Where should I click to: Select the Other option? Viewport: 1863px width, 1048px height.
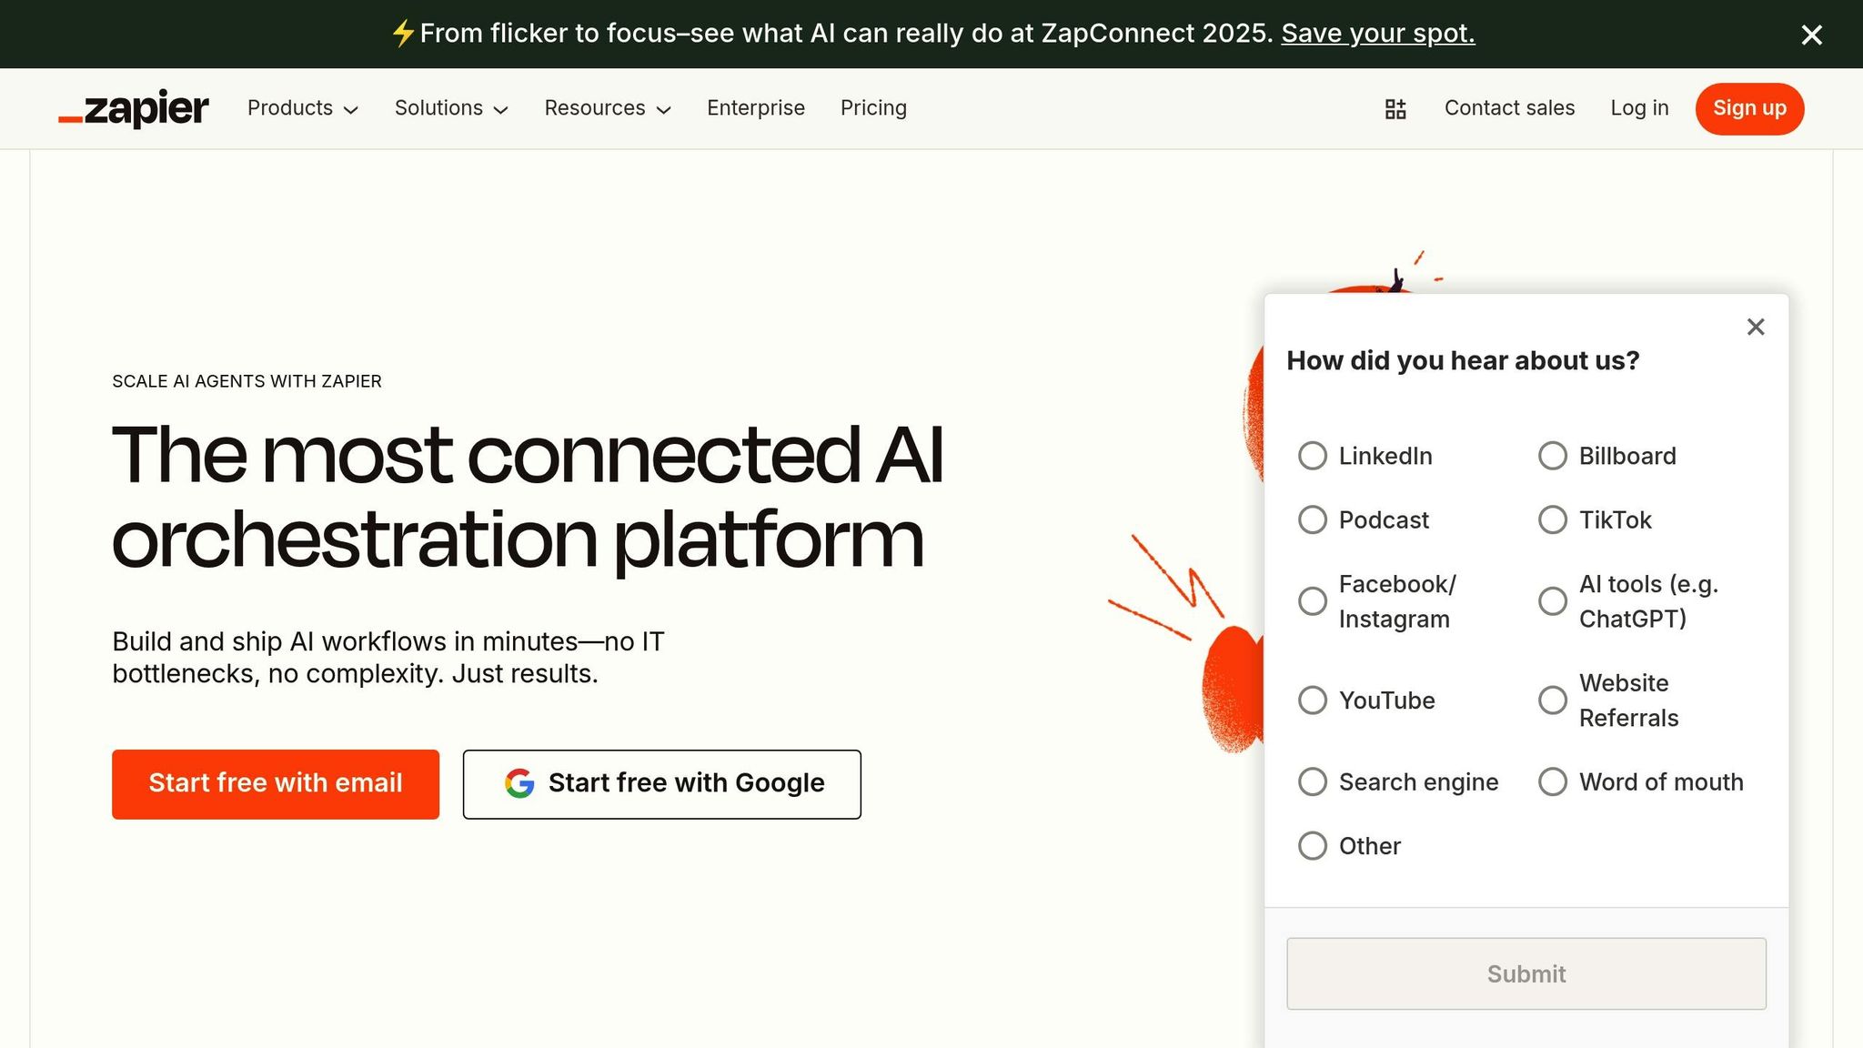[1313, 846]
